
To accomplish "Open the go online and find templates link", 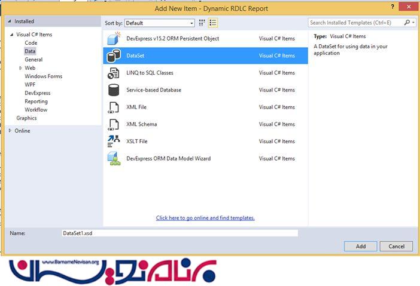I will point(205,218).
